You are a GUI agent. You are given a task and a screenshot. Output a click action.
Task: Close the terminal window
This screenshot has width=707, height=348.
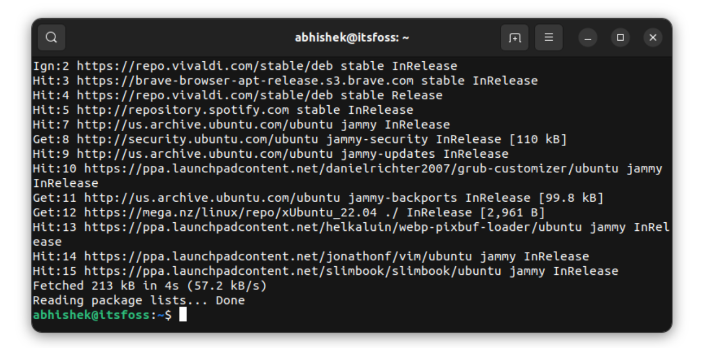[x=653, y=37]
